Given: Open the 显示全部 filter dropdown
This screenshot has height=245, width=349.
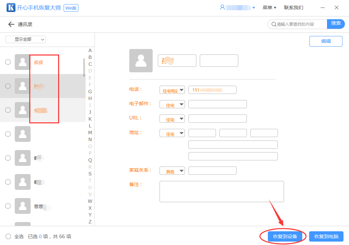Looking at the screenshot, I should 26,39.
